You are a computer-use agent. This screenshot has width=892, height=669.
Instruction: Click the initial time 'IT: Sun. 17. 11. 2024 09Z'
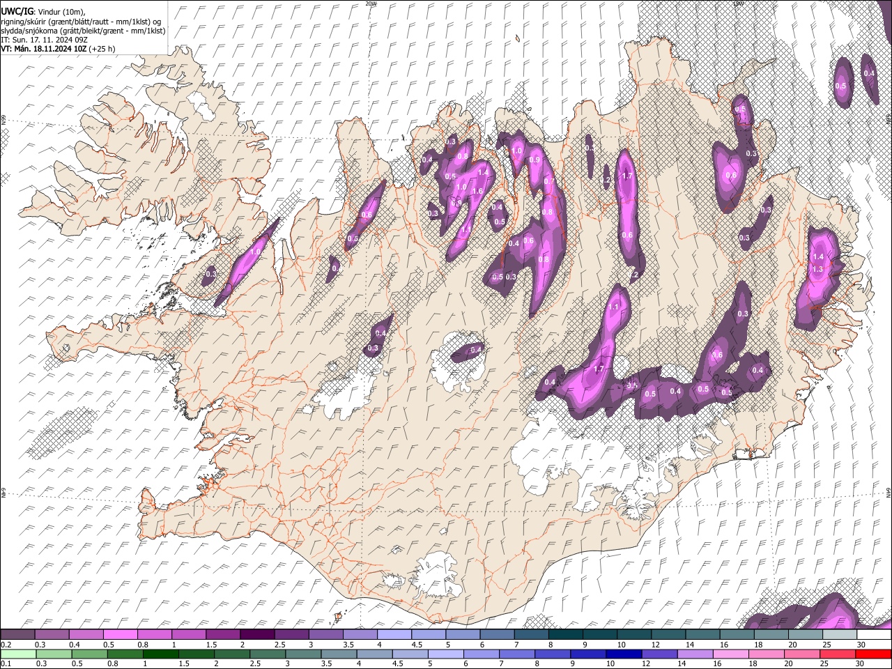[x=44, y=40]
